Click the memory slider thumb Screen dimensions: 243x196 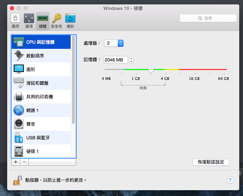click(x=151, y=70)
